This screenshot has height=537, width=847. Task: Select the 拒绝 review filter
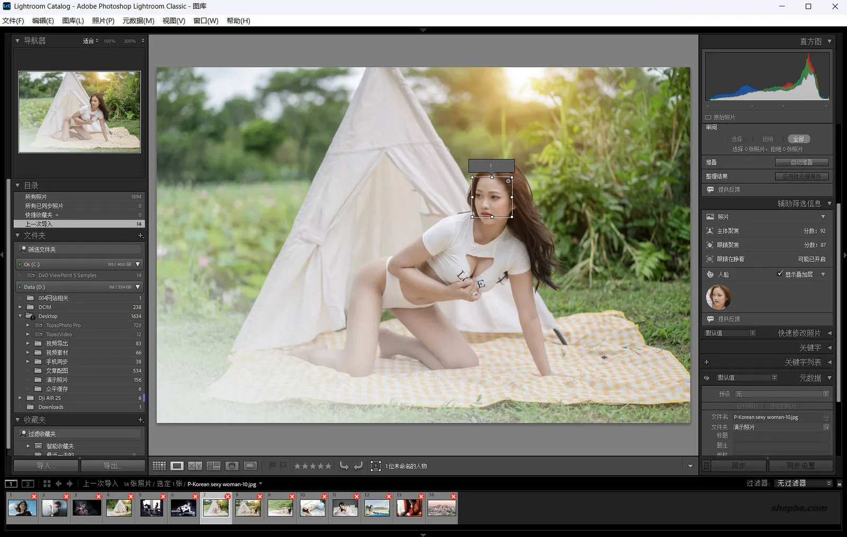pos(768,139)
